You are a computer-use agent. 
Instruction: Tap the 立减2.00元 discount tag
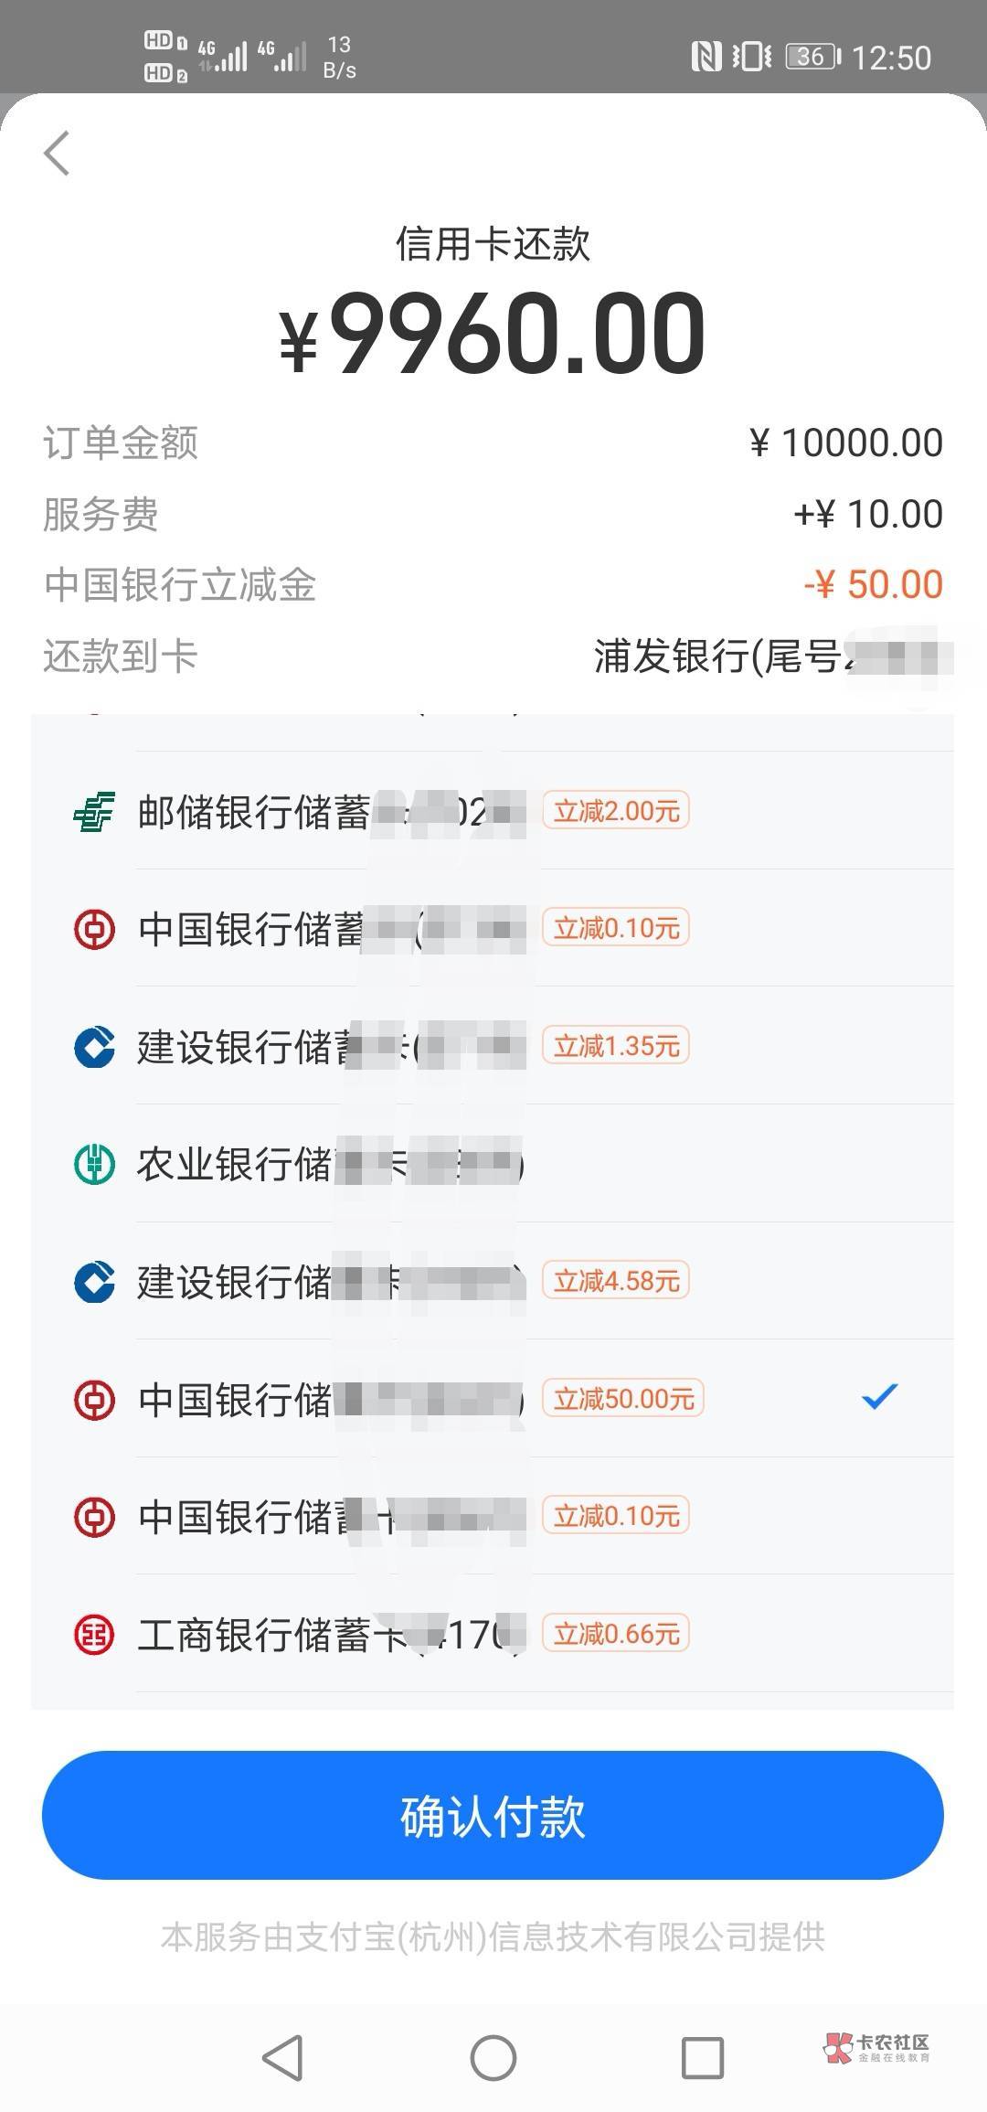pyautogui.click(x=616, y=811)
